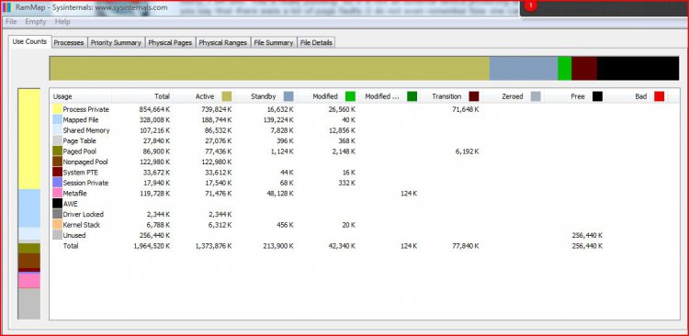This screenshot has height=336, width=689.
Task: Open the File menu
Action: click(x=11, y=21)
